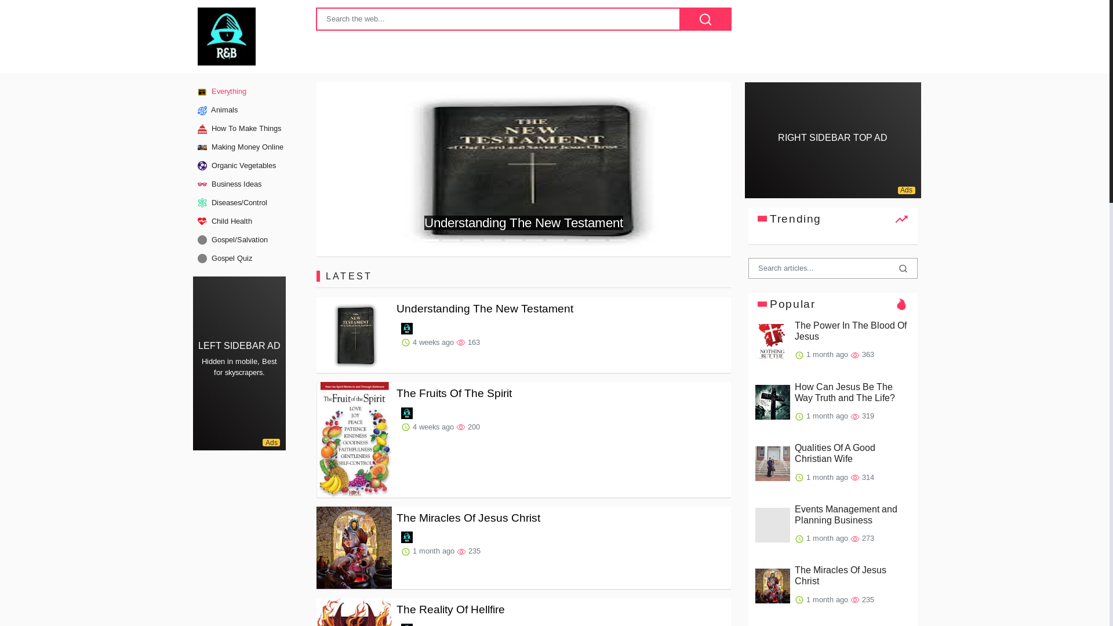Click the Organic Vegetables icon
Image resolution: width=1113 pixels, height=626 pixels.
click(202, 166)
